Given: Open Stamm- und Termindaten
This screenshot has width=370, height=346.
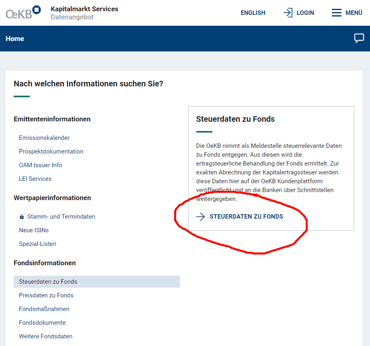Looking at the screenshot, I should 61,217.
